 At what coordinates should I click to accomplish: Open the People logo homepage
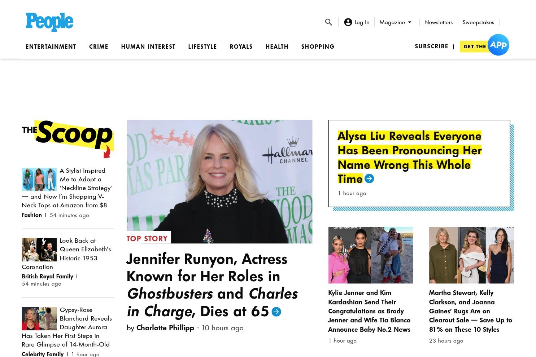pyautogui.click(x=49, y=22)
